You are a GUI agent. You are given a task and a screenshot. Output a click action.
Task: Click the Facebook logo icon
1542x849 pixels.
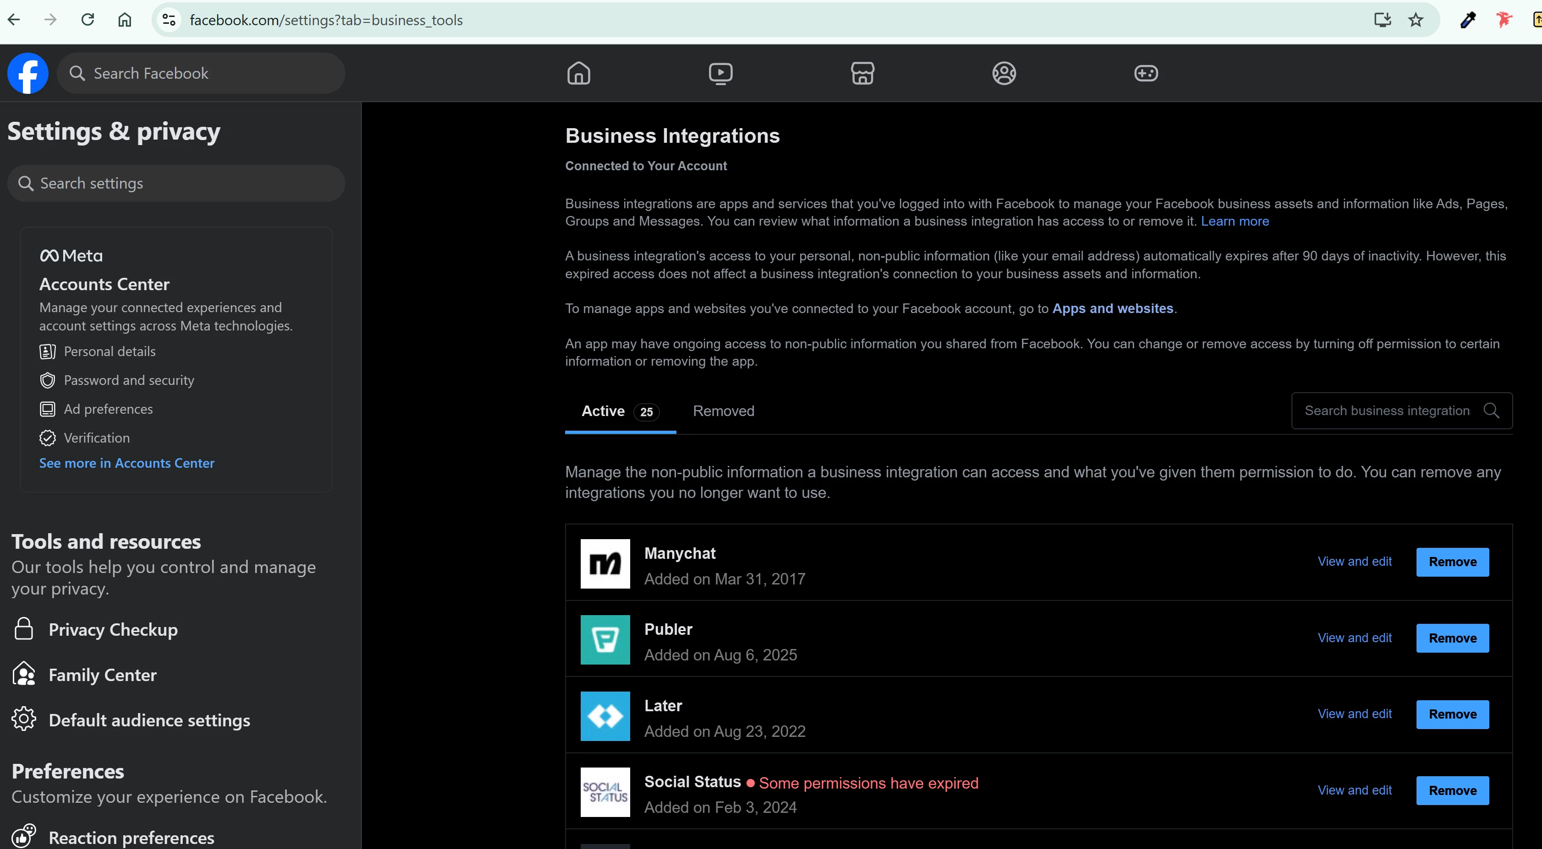(x=27, y=73)
